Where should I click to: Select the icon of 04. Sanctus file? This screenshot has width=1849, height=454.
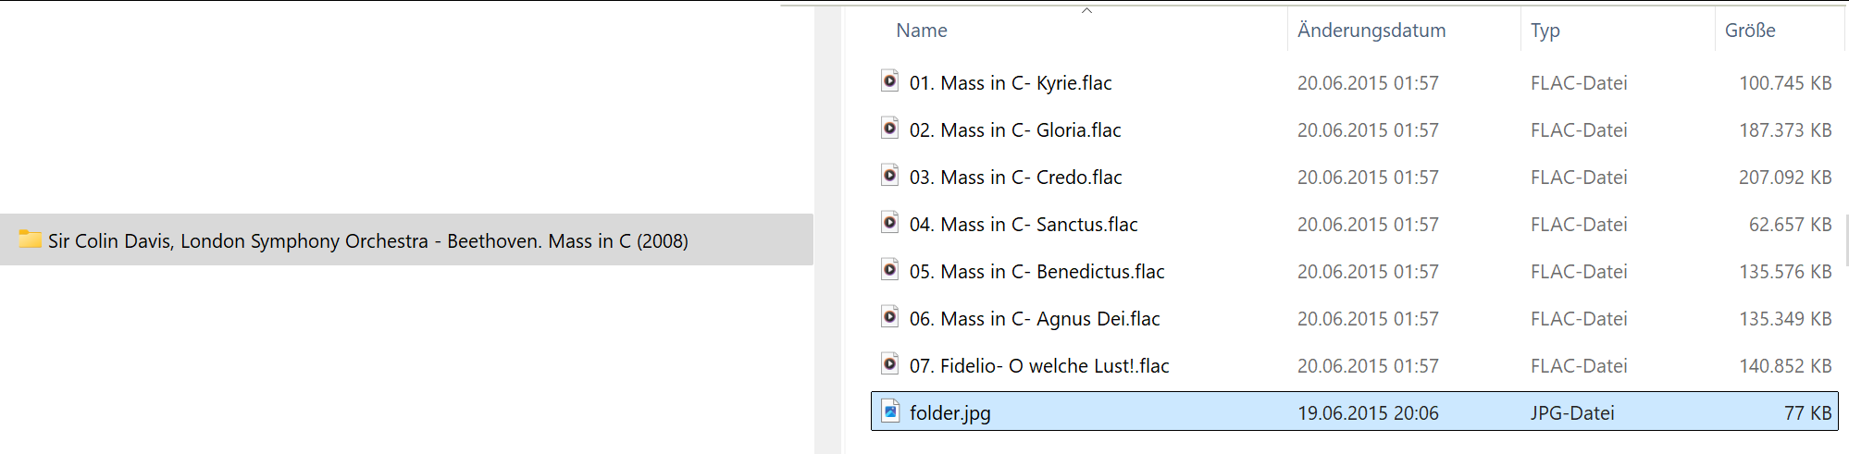(x=889, y=223)
